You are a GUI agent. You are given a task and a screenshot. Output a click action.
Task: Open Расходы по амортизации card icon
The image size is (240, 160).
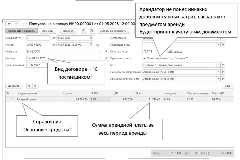coord(223,72)
